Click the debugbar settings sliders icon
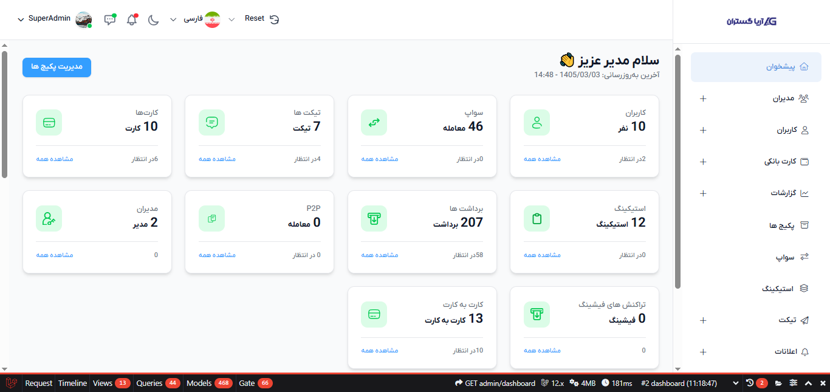The width and height of the screenshot is (830, 392). click(794, 383)
